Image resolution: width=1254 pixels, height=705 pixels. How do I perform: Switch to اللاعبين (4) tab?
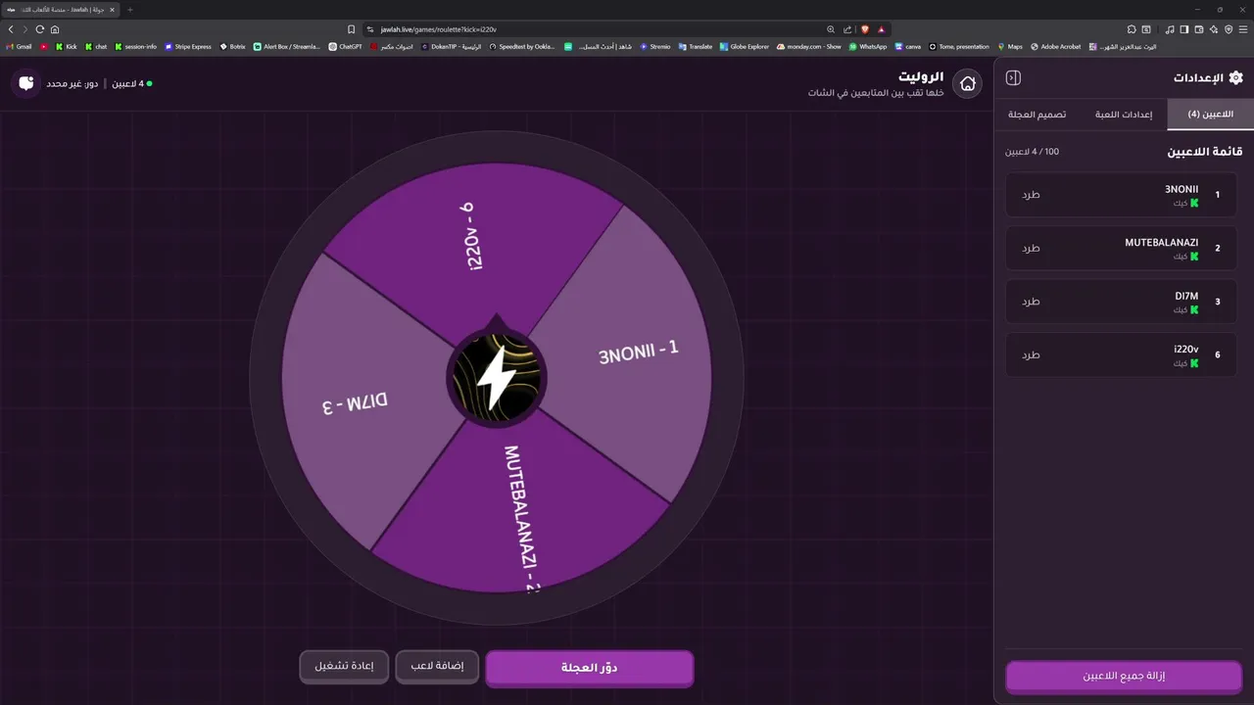coord(1210,115)
